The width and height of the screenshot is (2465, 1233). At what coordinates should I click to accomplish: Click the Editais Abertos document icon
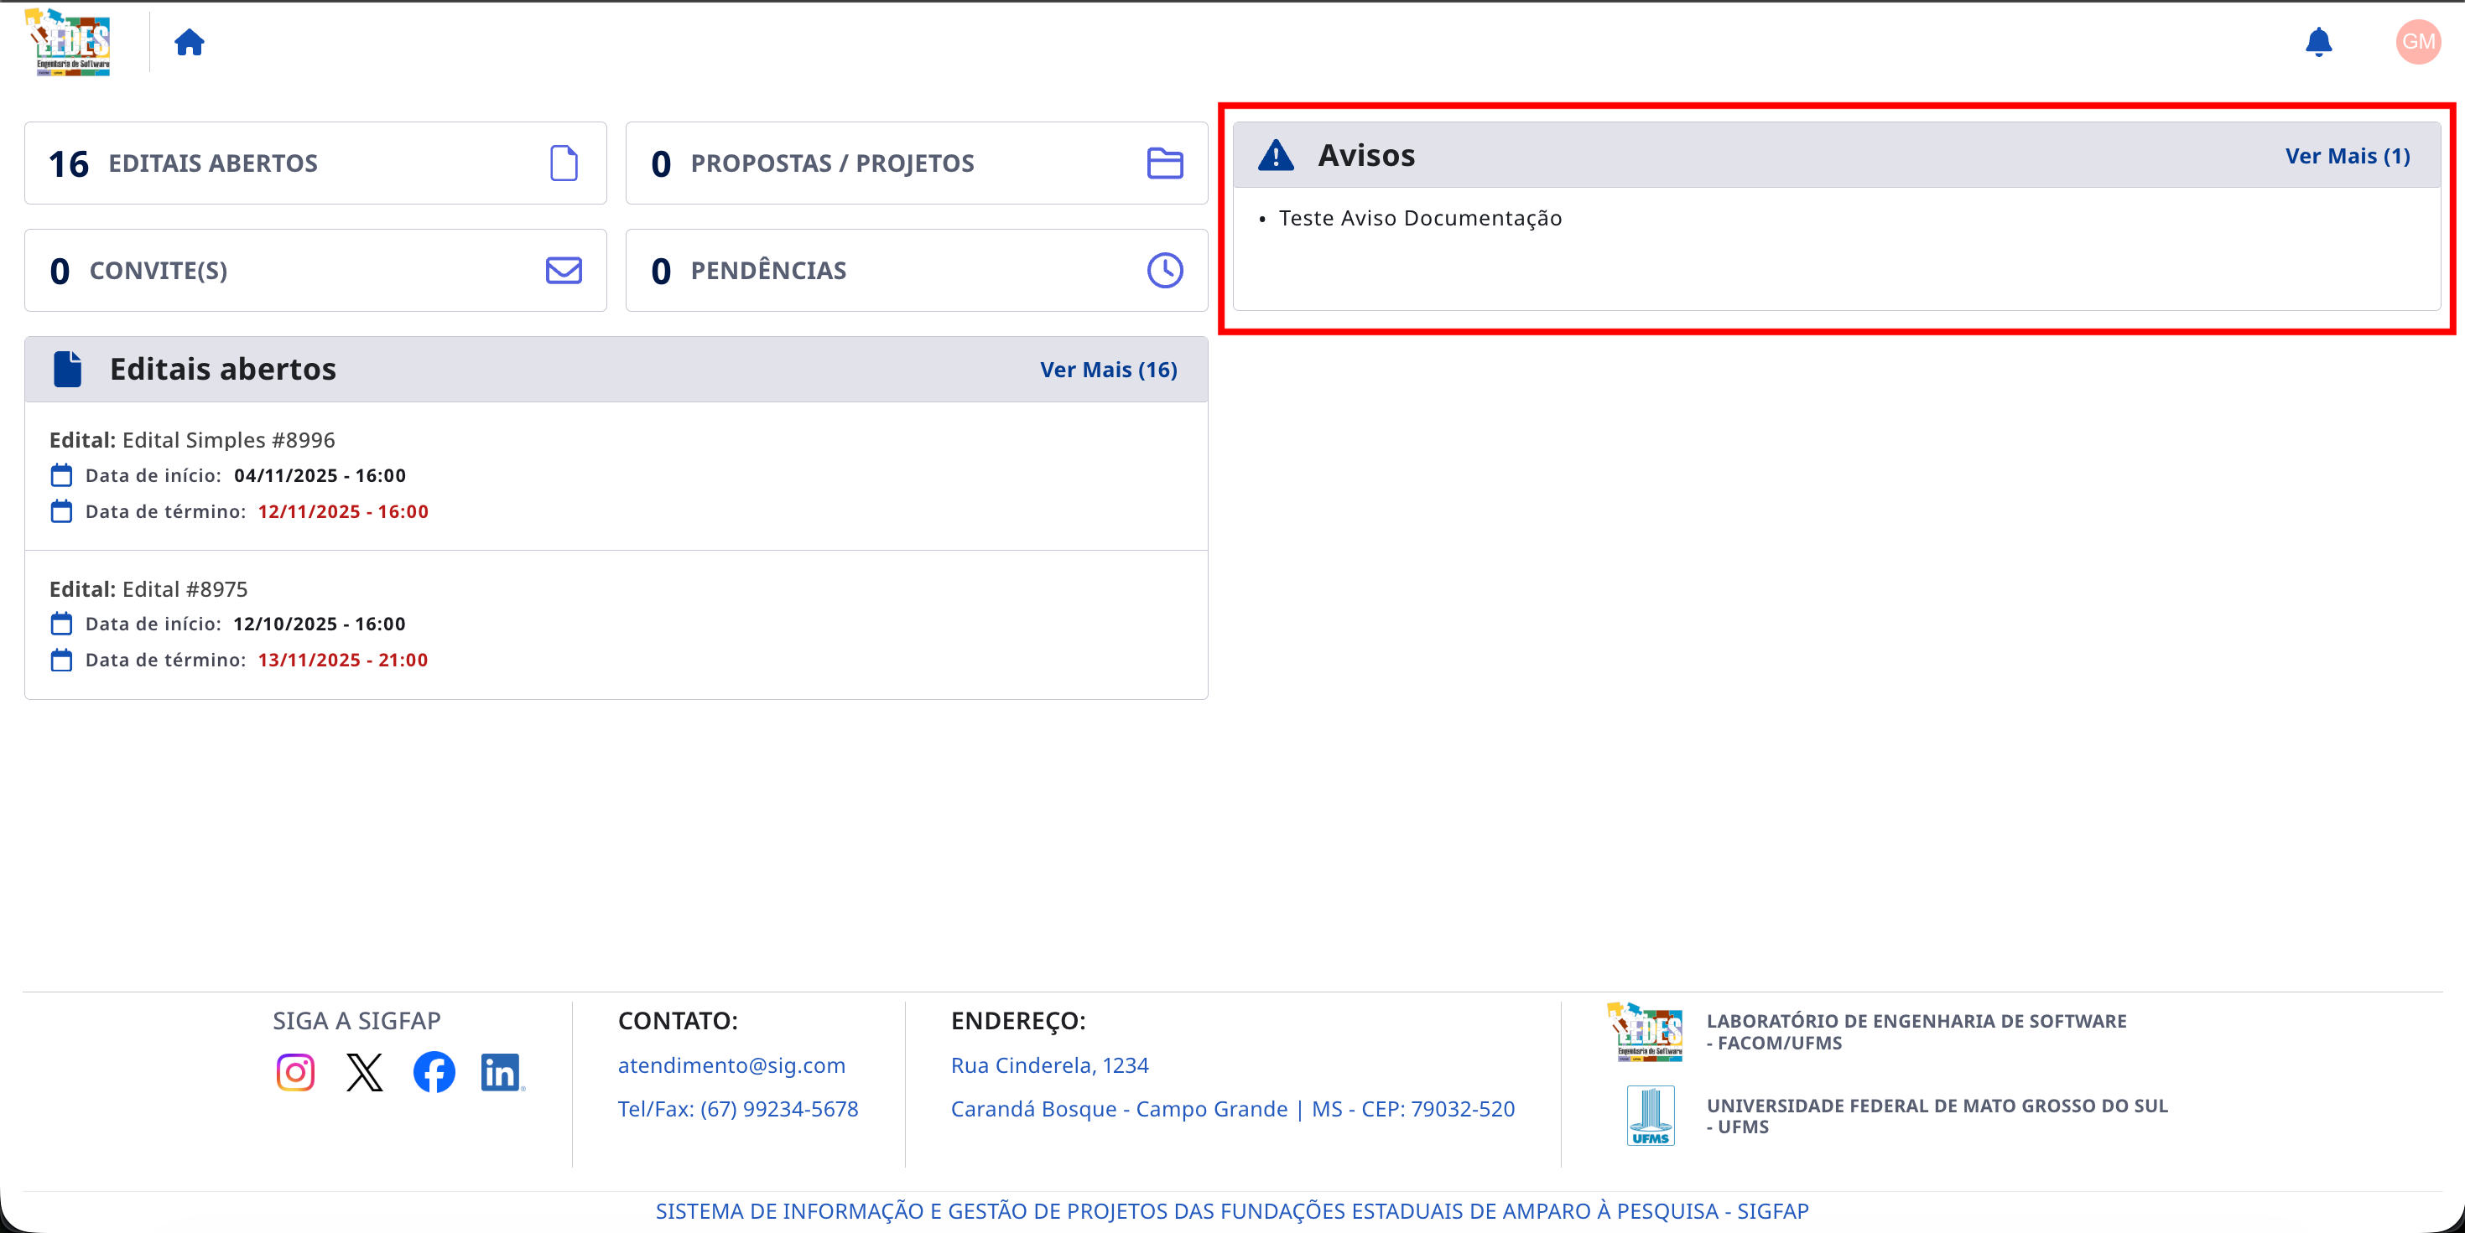[564, 163]
